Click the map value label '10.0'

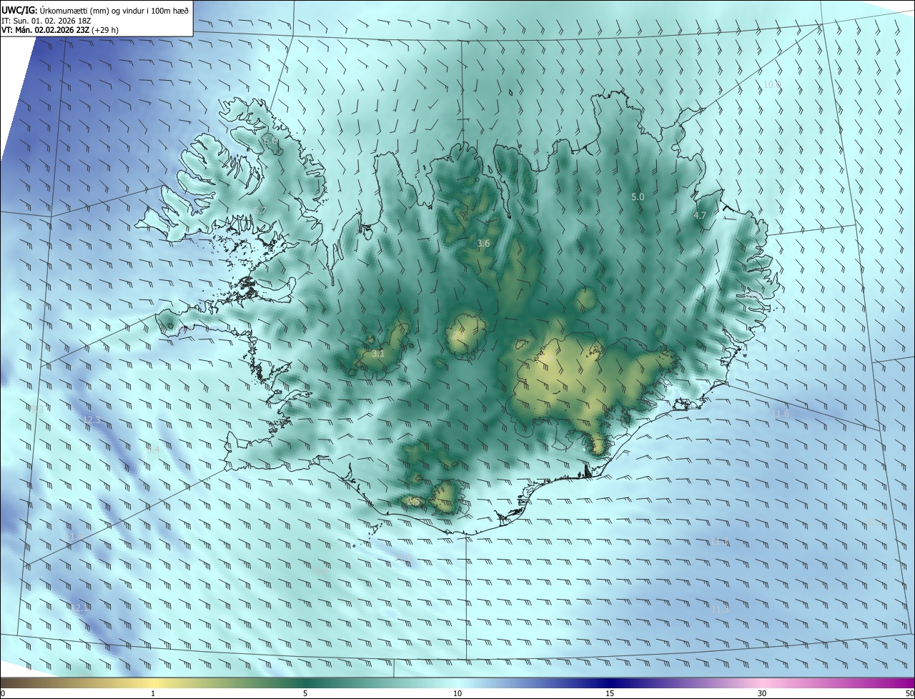pos(772,84)
